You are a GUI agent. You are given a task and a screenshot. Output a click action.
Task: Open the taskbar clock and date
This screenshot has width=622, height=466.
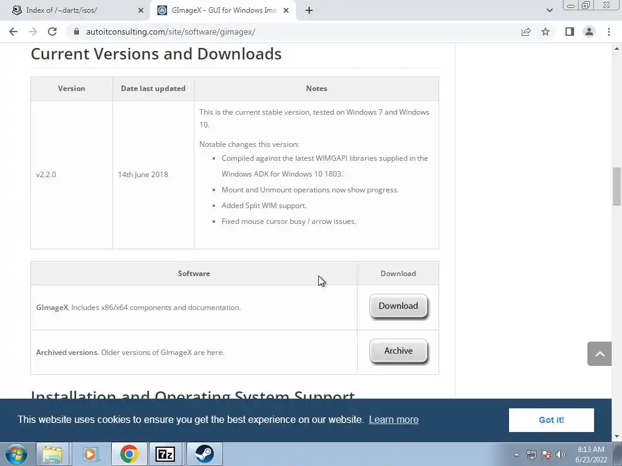[x=591, y=454]
